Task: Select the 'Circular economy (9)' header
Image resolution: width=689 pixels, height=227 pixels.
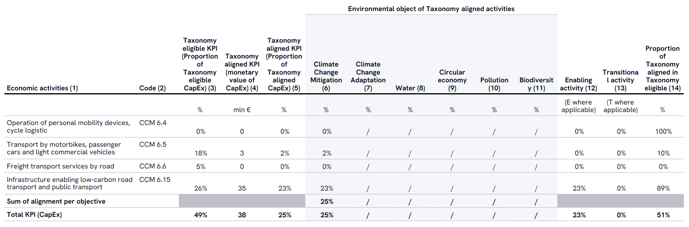Action: coord(452,80)
